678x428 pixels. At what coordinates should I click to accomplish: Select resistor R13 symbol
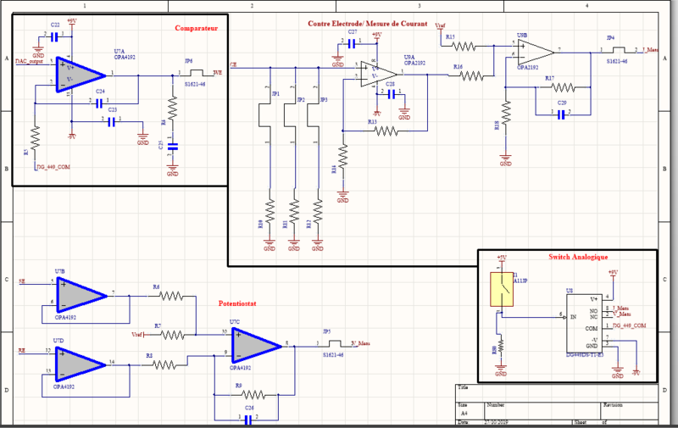(384, 131)
